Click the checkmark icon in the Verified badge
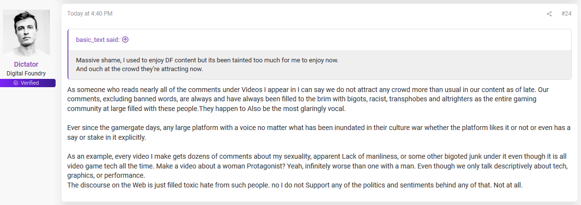 pyautogui.click(x=16, y=83)
